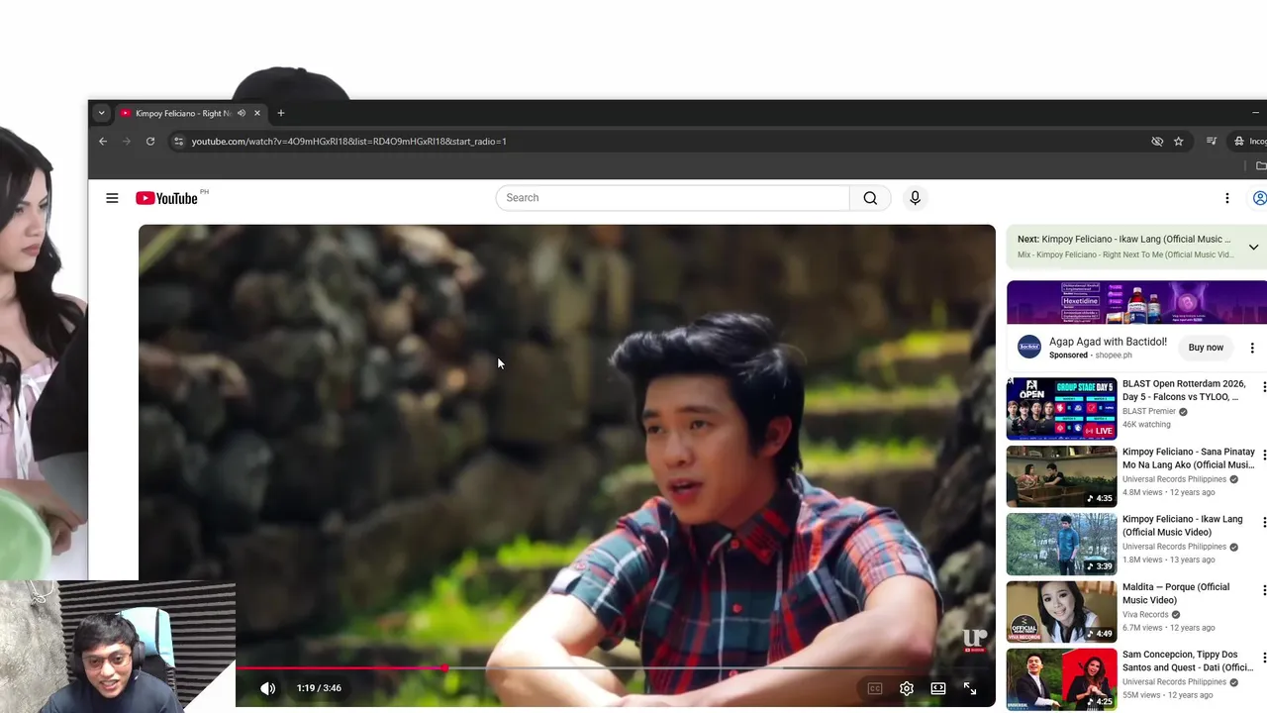
Task: Open YouTube three-dot settings menu
Action: click(1226, 198)
